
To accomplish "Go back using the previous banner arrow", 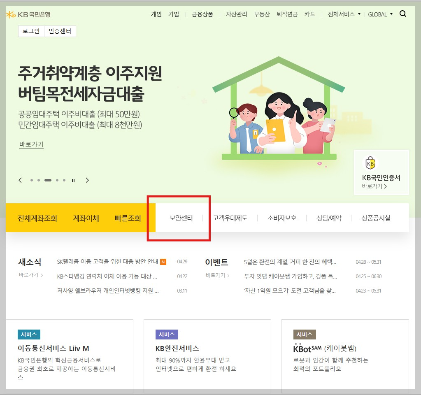I will (20, 180).
